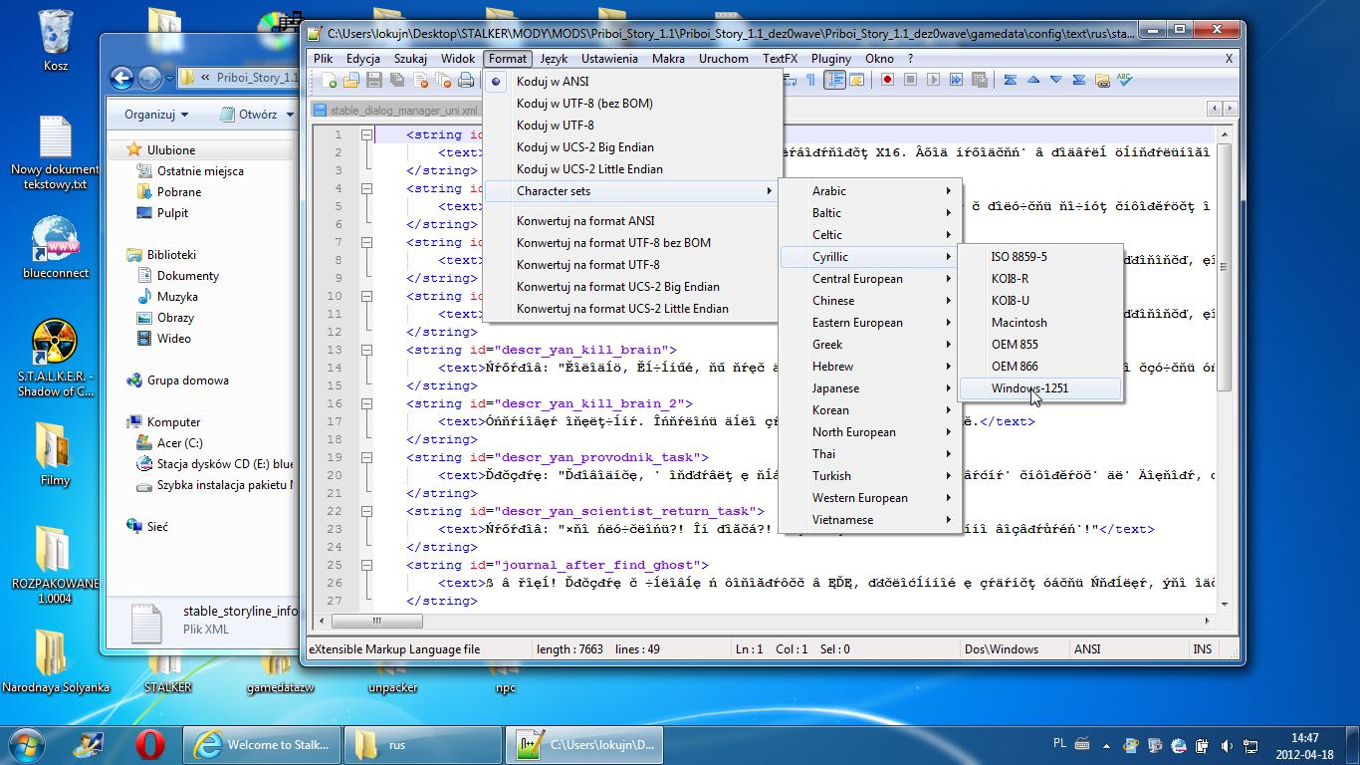Open the Edycja menu
Viewport: 1360px width, 765px height.
pyautogui.click(x=363, y=59)
